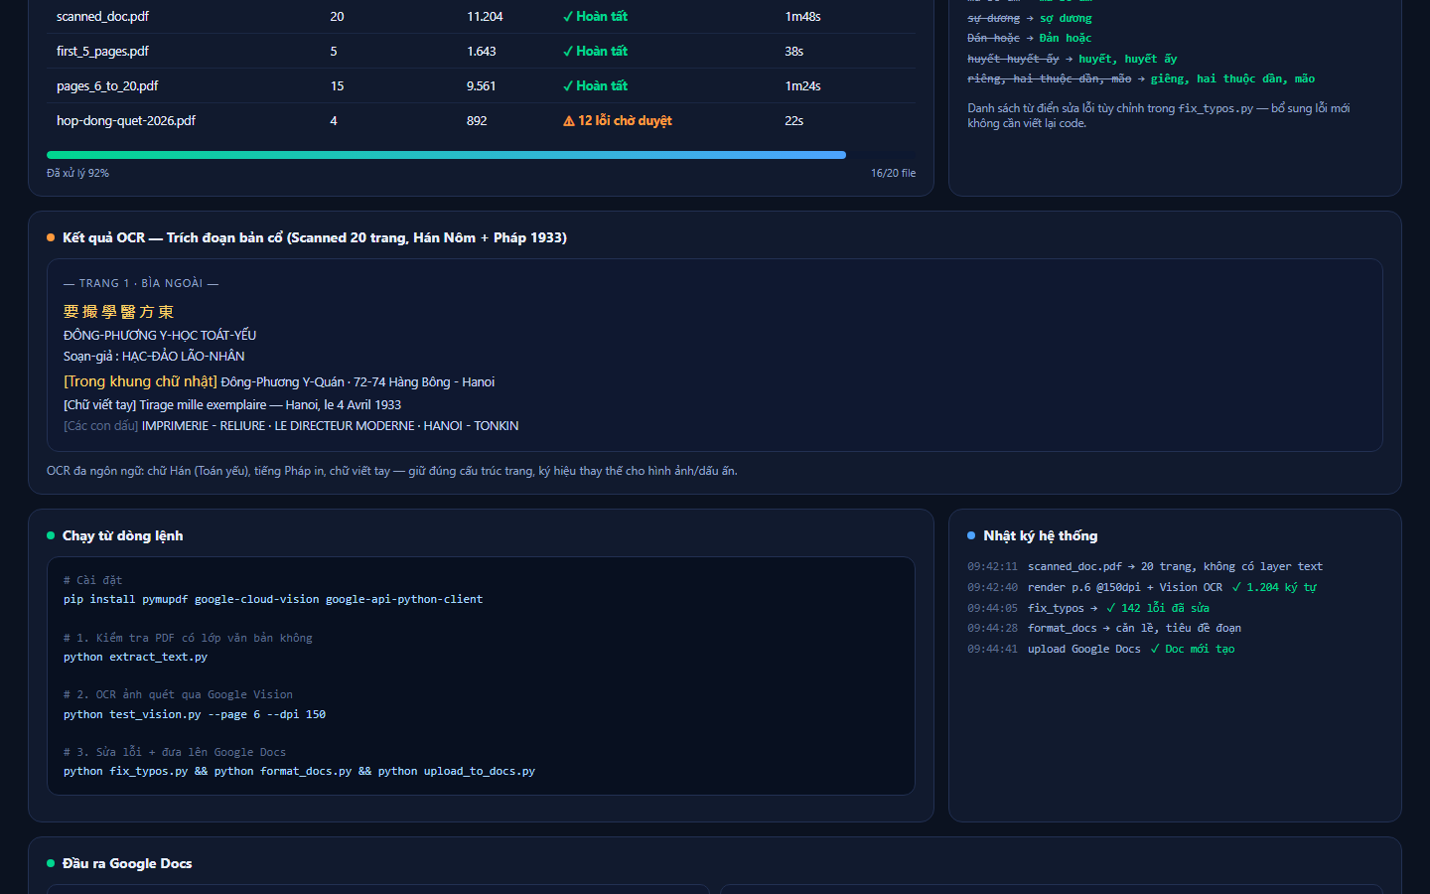Click the OCR đa ngôn ngữ caption

coord(392,471)
